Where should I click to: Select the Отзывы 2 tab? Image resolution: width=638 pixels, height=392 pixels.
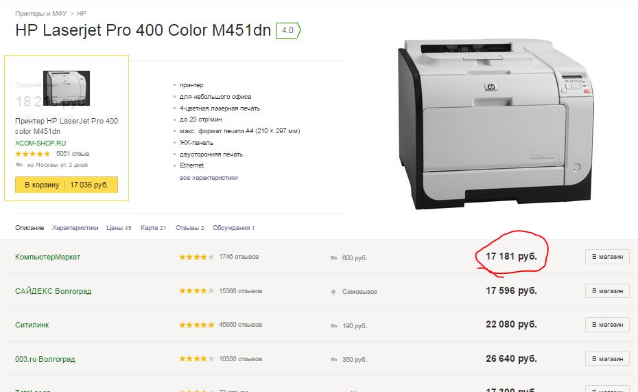[189, 228]
